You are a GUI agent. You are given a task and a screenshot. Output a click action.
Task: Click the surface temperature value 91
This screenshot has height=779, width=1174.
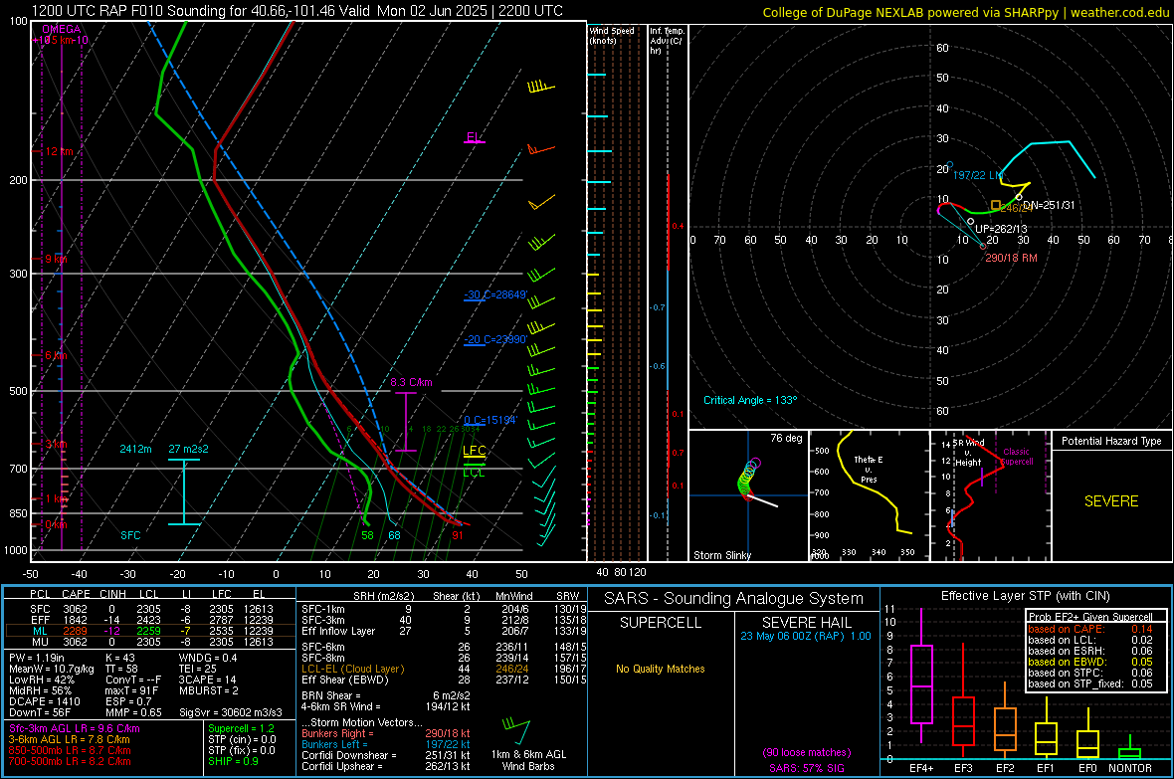tap(458, 535)
